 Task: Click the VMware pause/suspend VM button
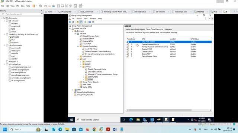pyautogui.click(x=33, y=6)
